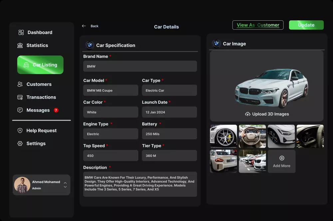
Task: Click the Car Color field showing White
Action: (x=111, y=112)
